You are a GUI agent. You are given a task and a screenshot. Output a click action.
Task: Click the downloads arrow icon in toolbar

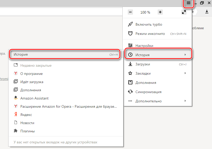coord(207,12)
